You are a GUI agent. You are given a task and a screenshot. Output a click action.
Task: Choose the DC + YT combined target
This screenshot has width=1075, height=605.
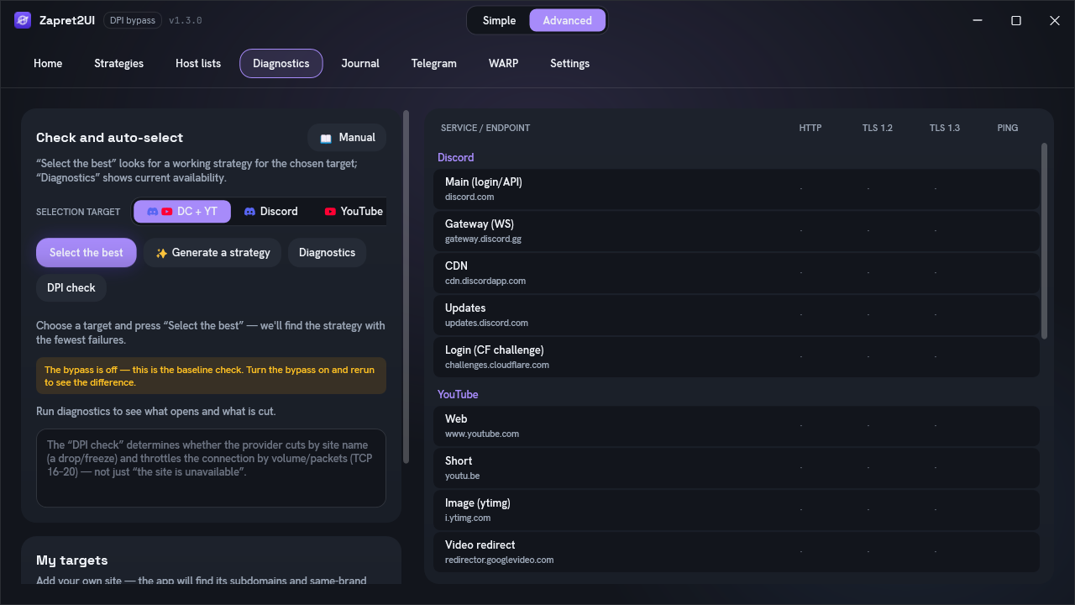182,212
